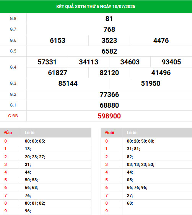
Task: Select the G.5 number 6582
Action: (109, 51)
